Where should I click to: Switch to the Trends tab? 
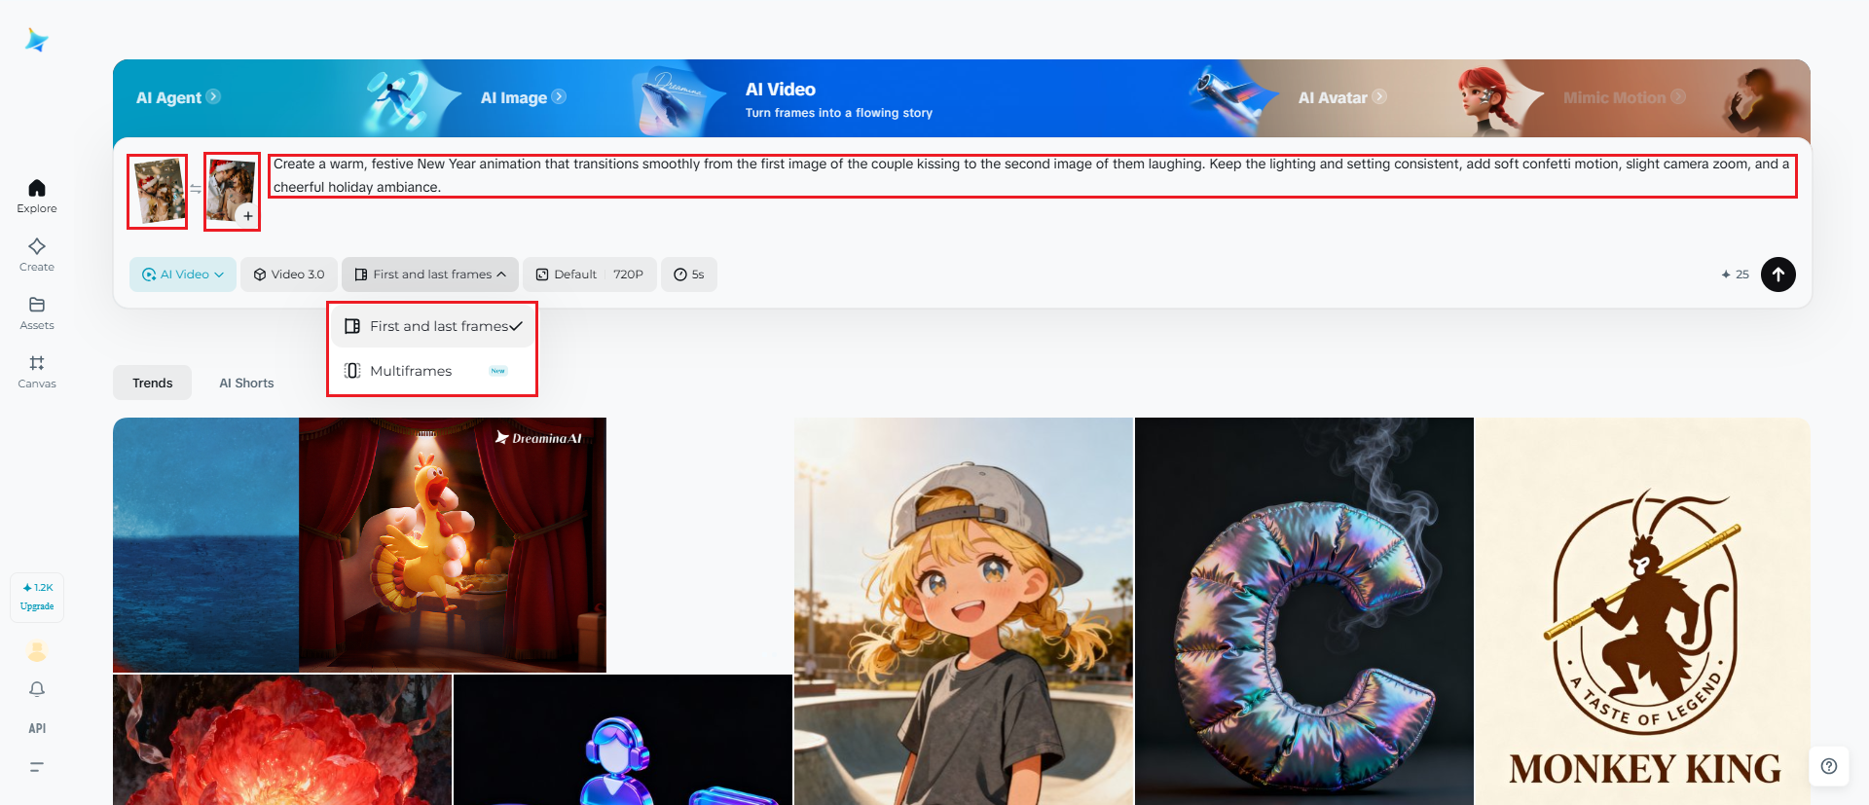(x=153, y=383)
